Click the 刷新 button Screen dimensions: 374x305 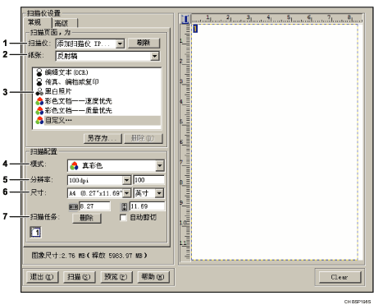144,43
